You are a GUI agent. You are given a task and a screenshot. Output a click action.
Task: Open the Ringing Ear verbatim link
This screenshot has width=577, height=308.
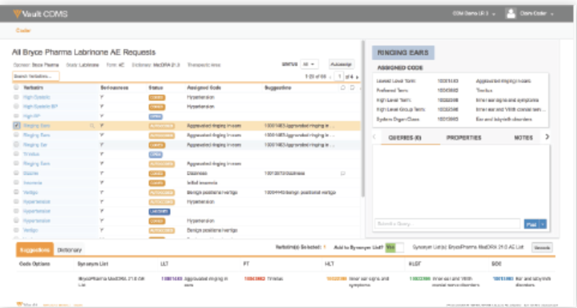click(x=35, y=145)
